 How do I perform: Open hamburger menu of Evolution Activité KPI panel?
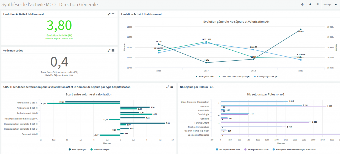[113, 14]
